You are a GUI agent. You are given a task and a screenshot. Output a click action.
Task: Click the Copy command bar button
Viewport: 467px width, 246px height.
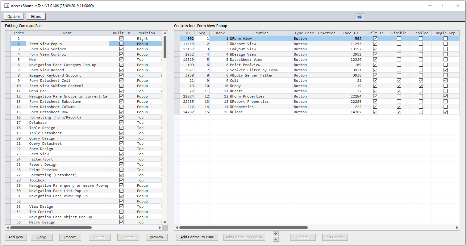[42, 237]
